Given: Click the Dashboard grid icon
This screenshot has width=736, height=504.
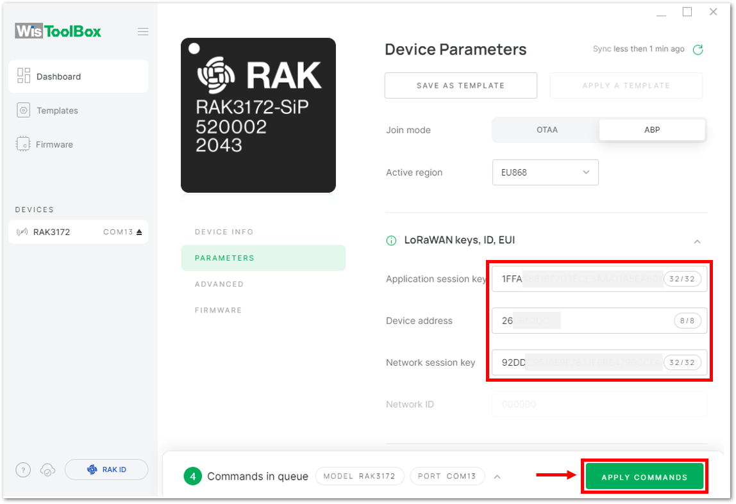Looking at the screenshot, I should coord(24,76).
